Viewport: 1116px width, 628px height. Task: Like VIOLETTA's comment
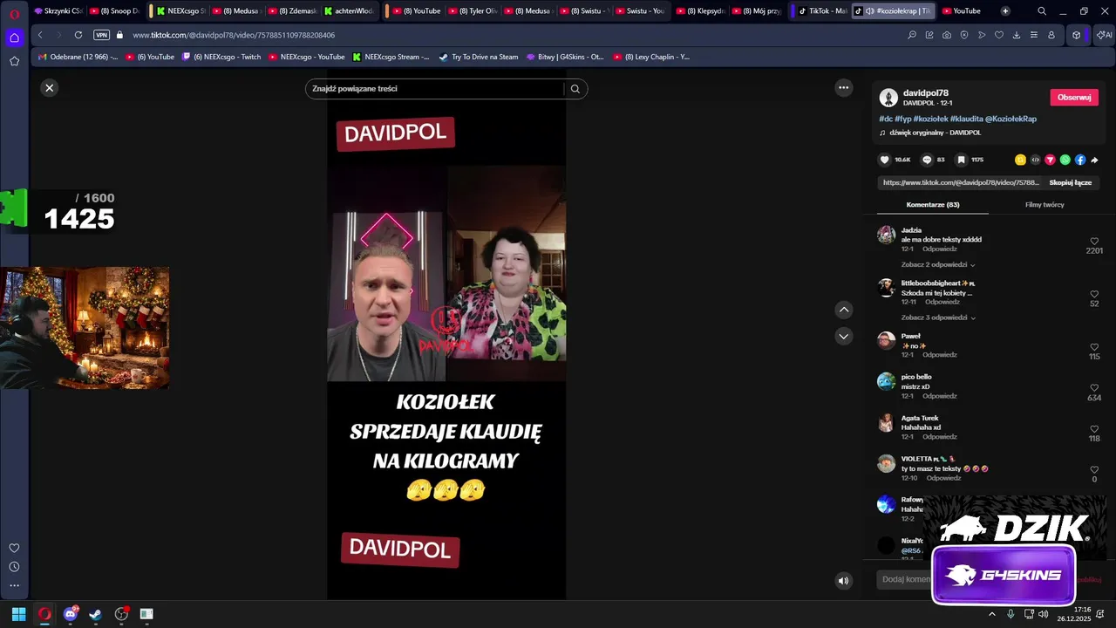1094,469
